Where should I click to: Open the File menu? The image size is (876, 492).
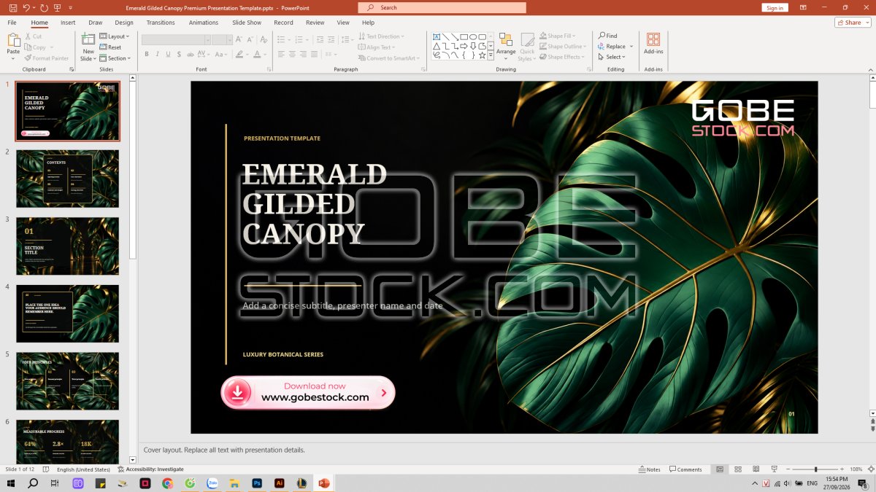pyautogui.click(x=12, y=23)
